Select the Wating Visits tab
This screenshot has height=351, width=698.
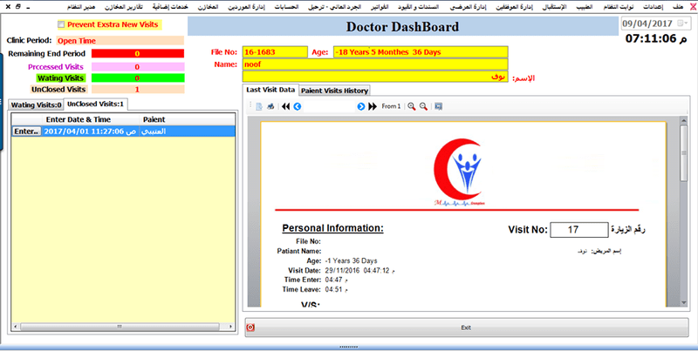36,105
